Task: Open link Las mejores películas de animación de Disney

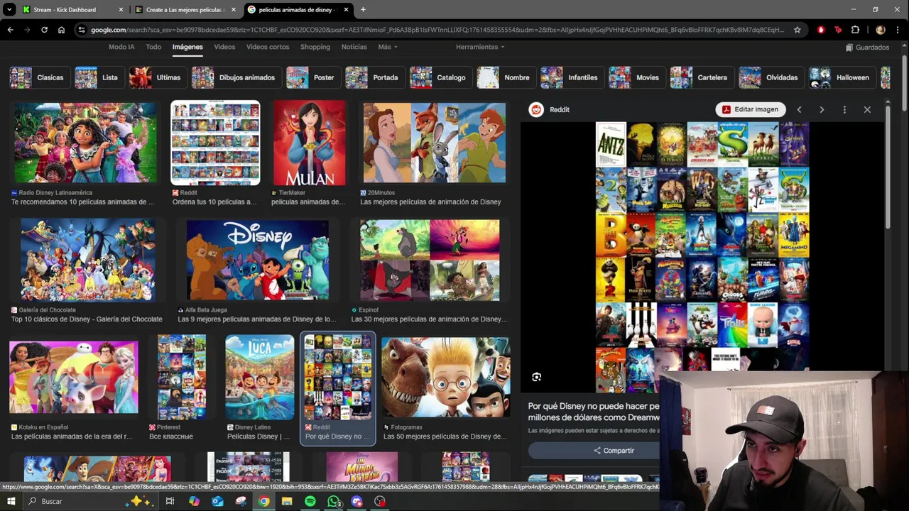Action: click(x=430, y=202)
